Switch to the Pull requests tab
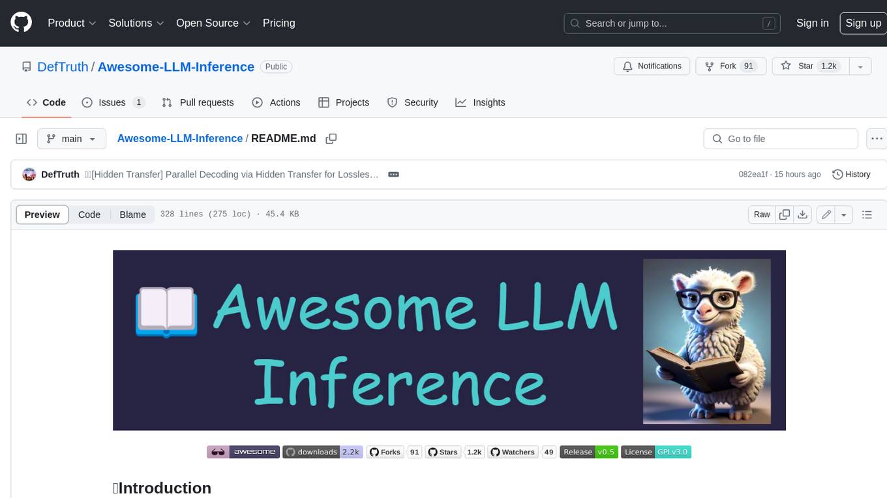This screenshot has height=498, width=887. [x=198, y=102]
